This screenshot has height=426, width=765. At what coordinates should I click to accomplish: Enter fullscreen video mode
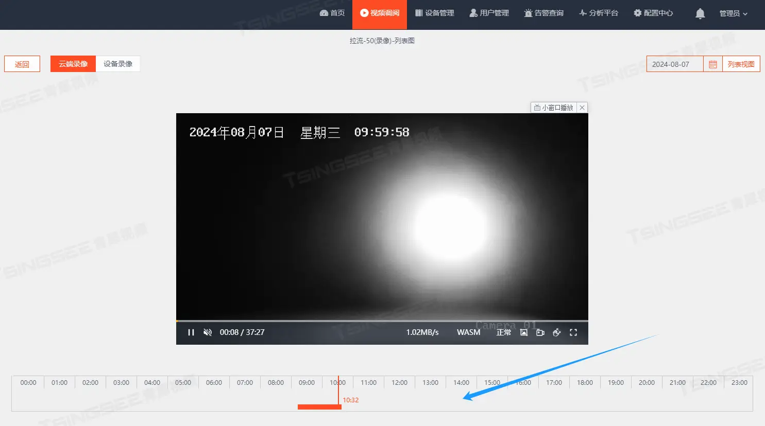point(573,332)
